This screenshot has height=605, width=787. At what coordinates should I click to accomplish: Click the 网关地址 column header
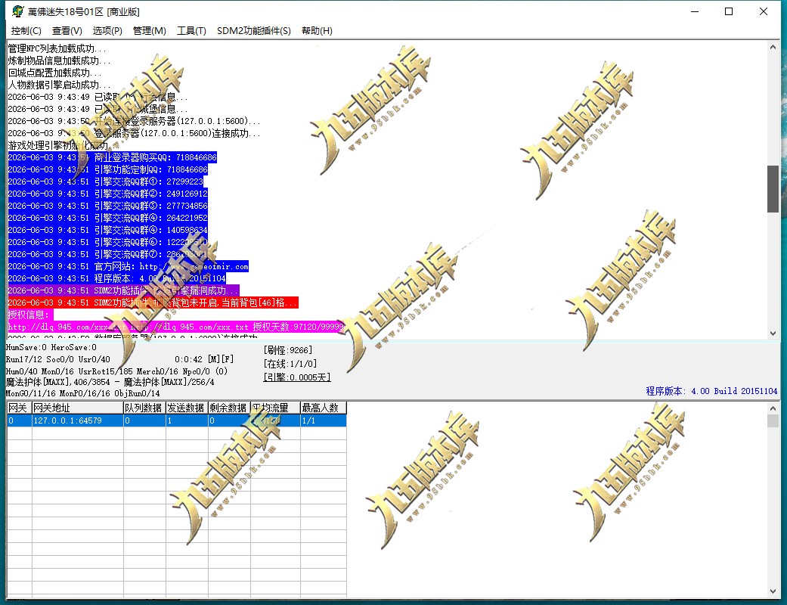78,408
